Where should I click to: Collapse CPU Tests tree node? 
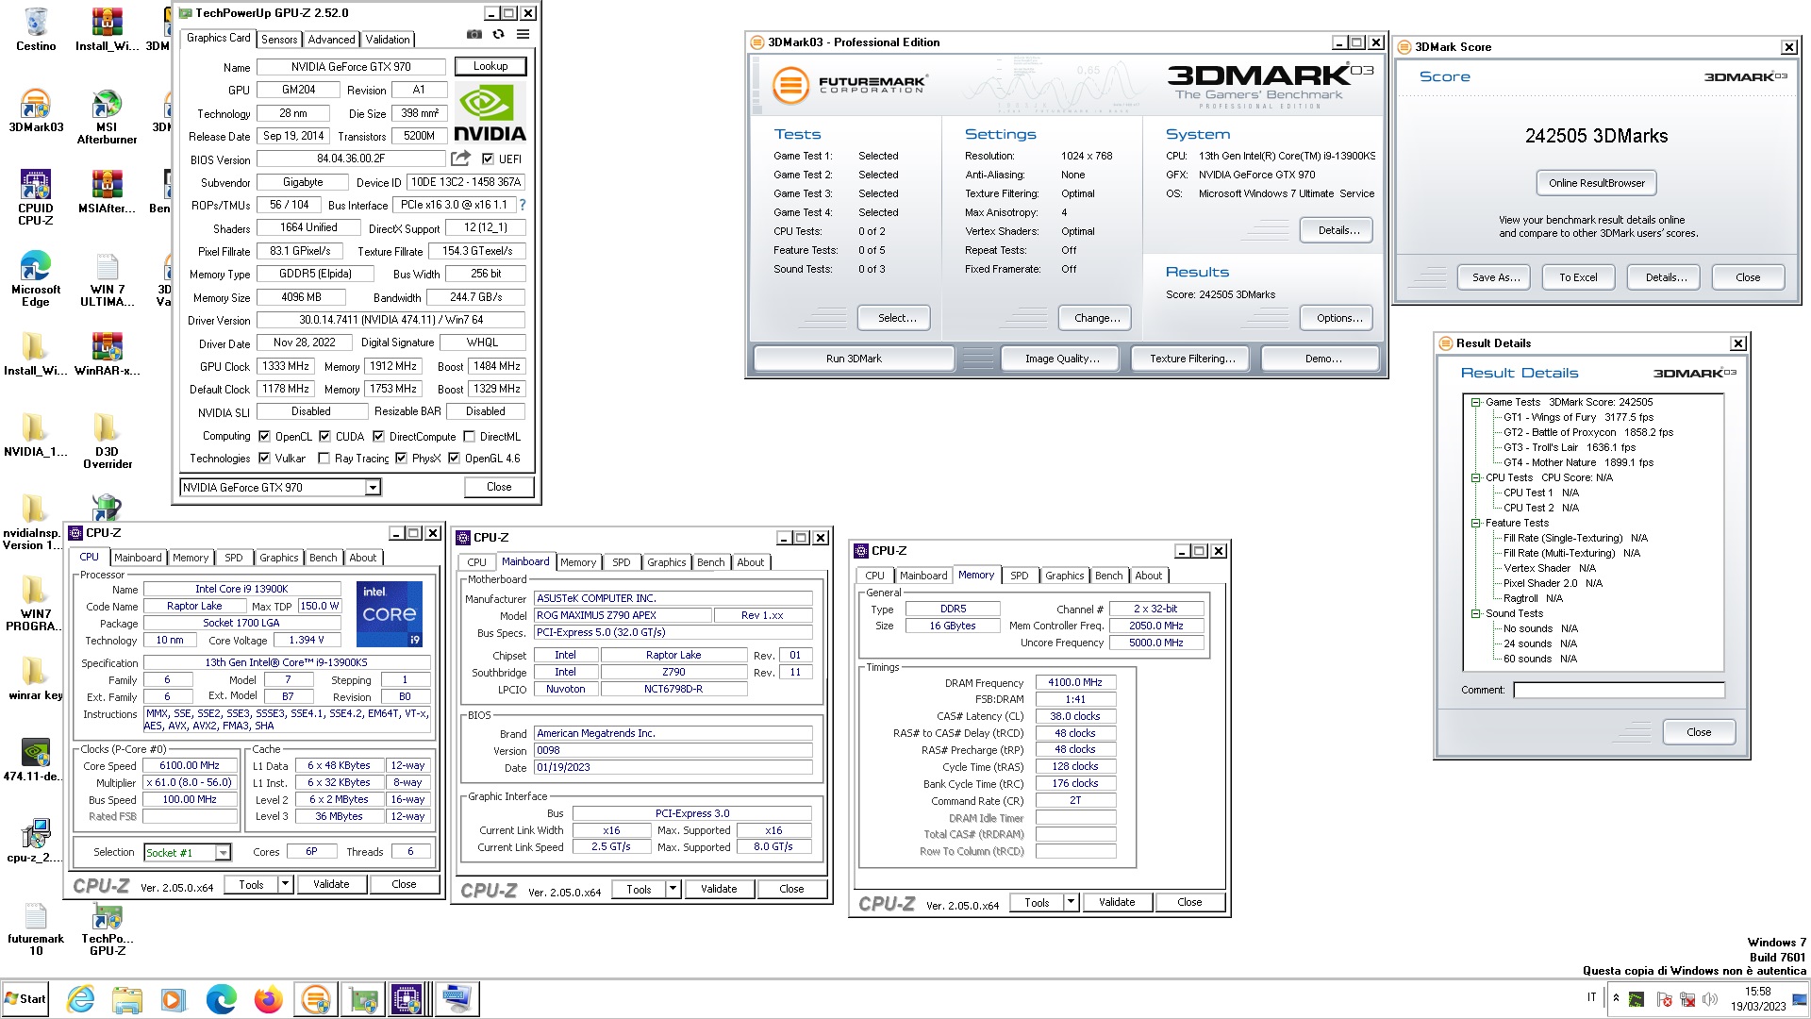click(1475, 477)
